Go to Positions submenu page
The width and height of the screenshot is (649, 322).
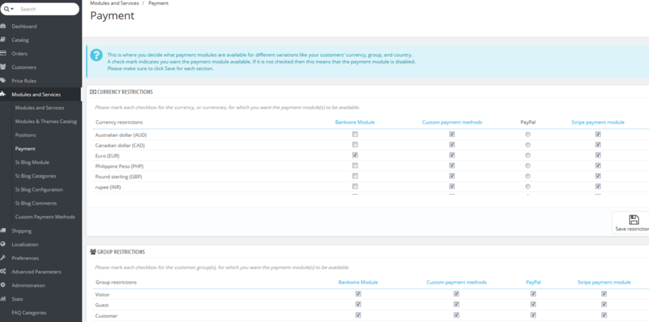25,135
